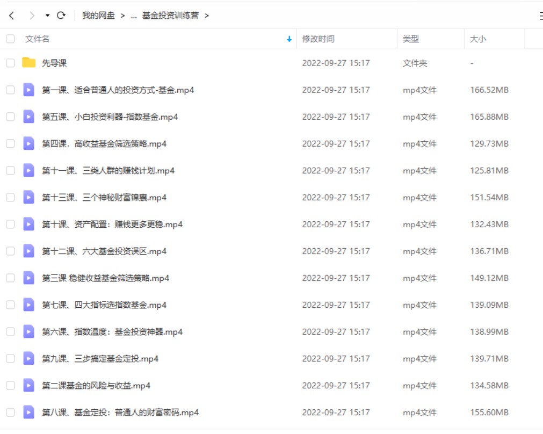Screen dimensions: 543x434
Task: Click video icon of 第十一课 file
Action: (29, 170)
